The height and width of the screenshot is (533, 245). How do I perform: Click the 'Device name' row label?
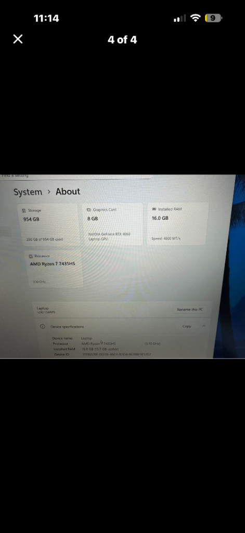pyautogui.click(x=62, y=338)
